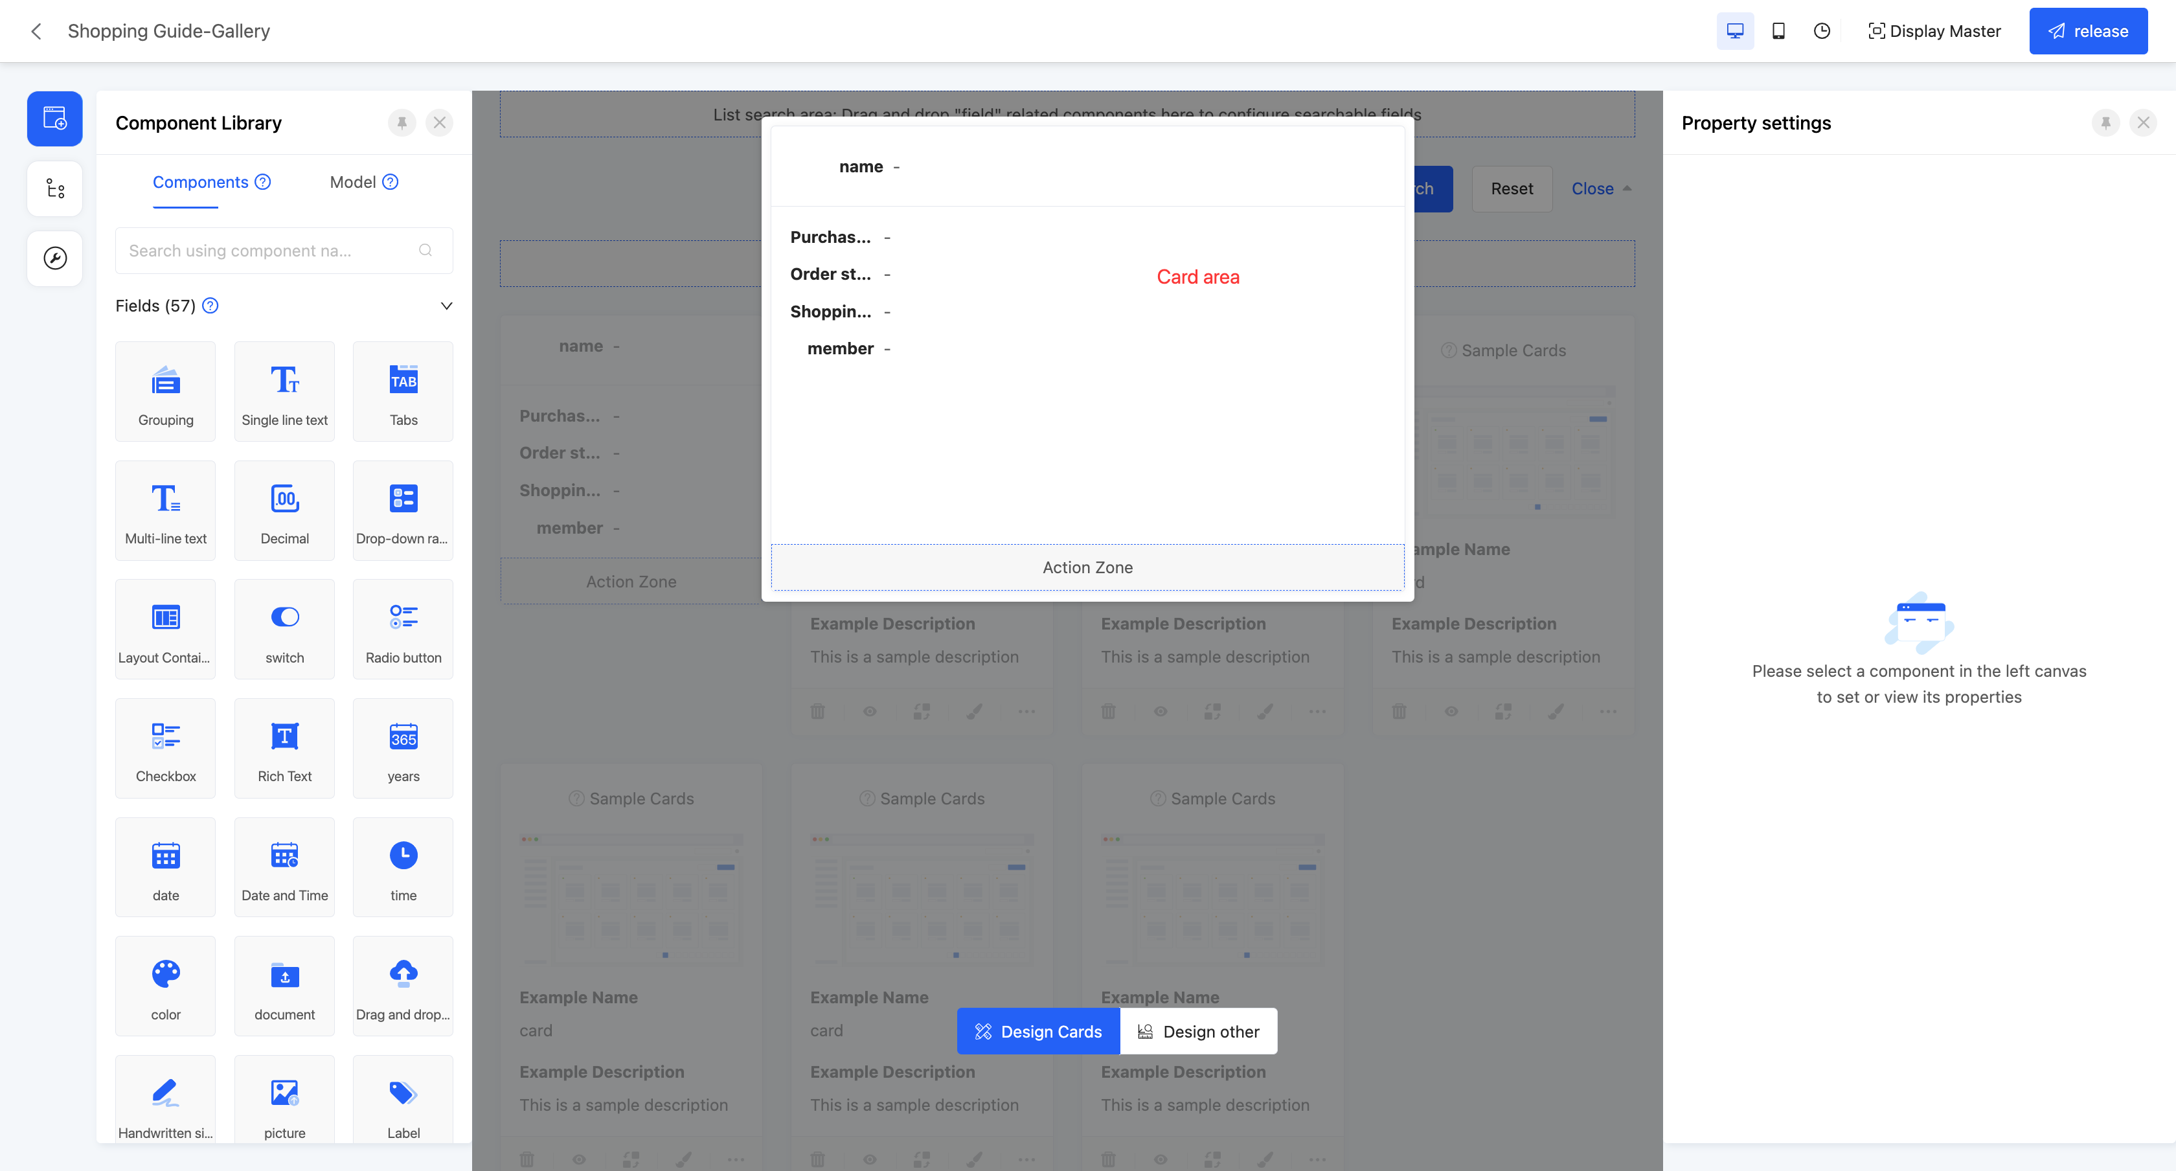
Task: Pin the Property settings panel
Action: (2105, 123)
